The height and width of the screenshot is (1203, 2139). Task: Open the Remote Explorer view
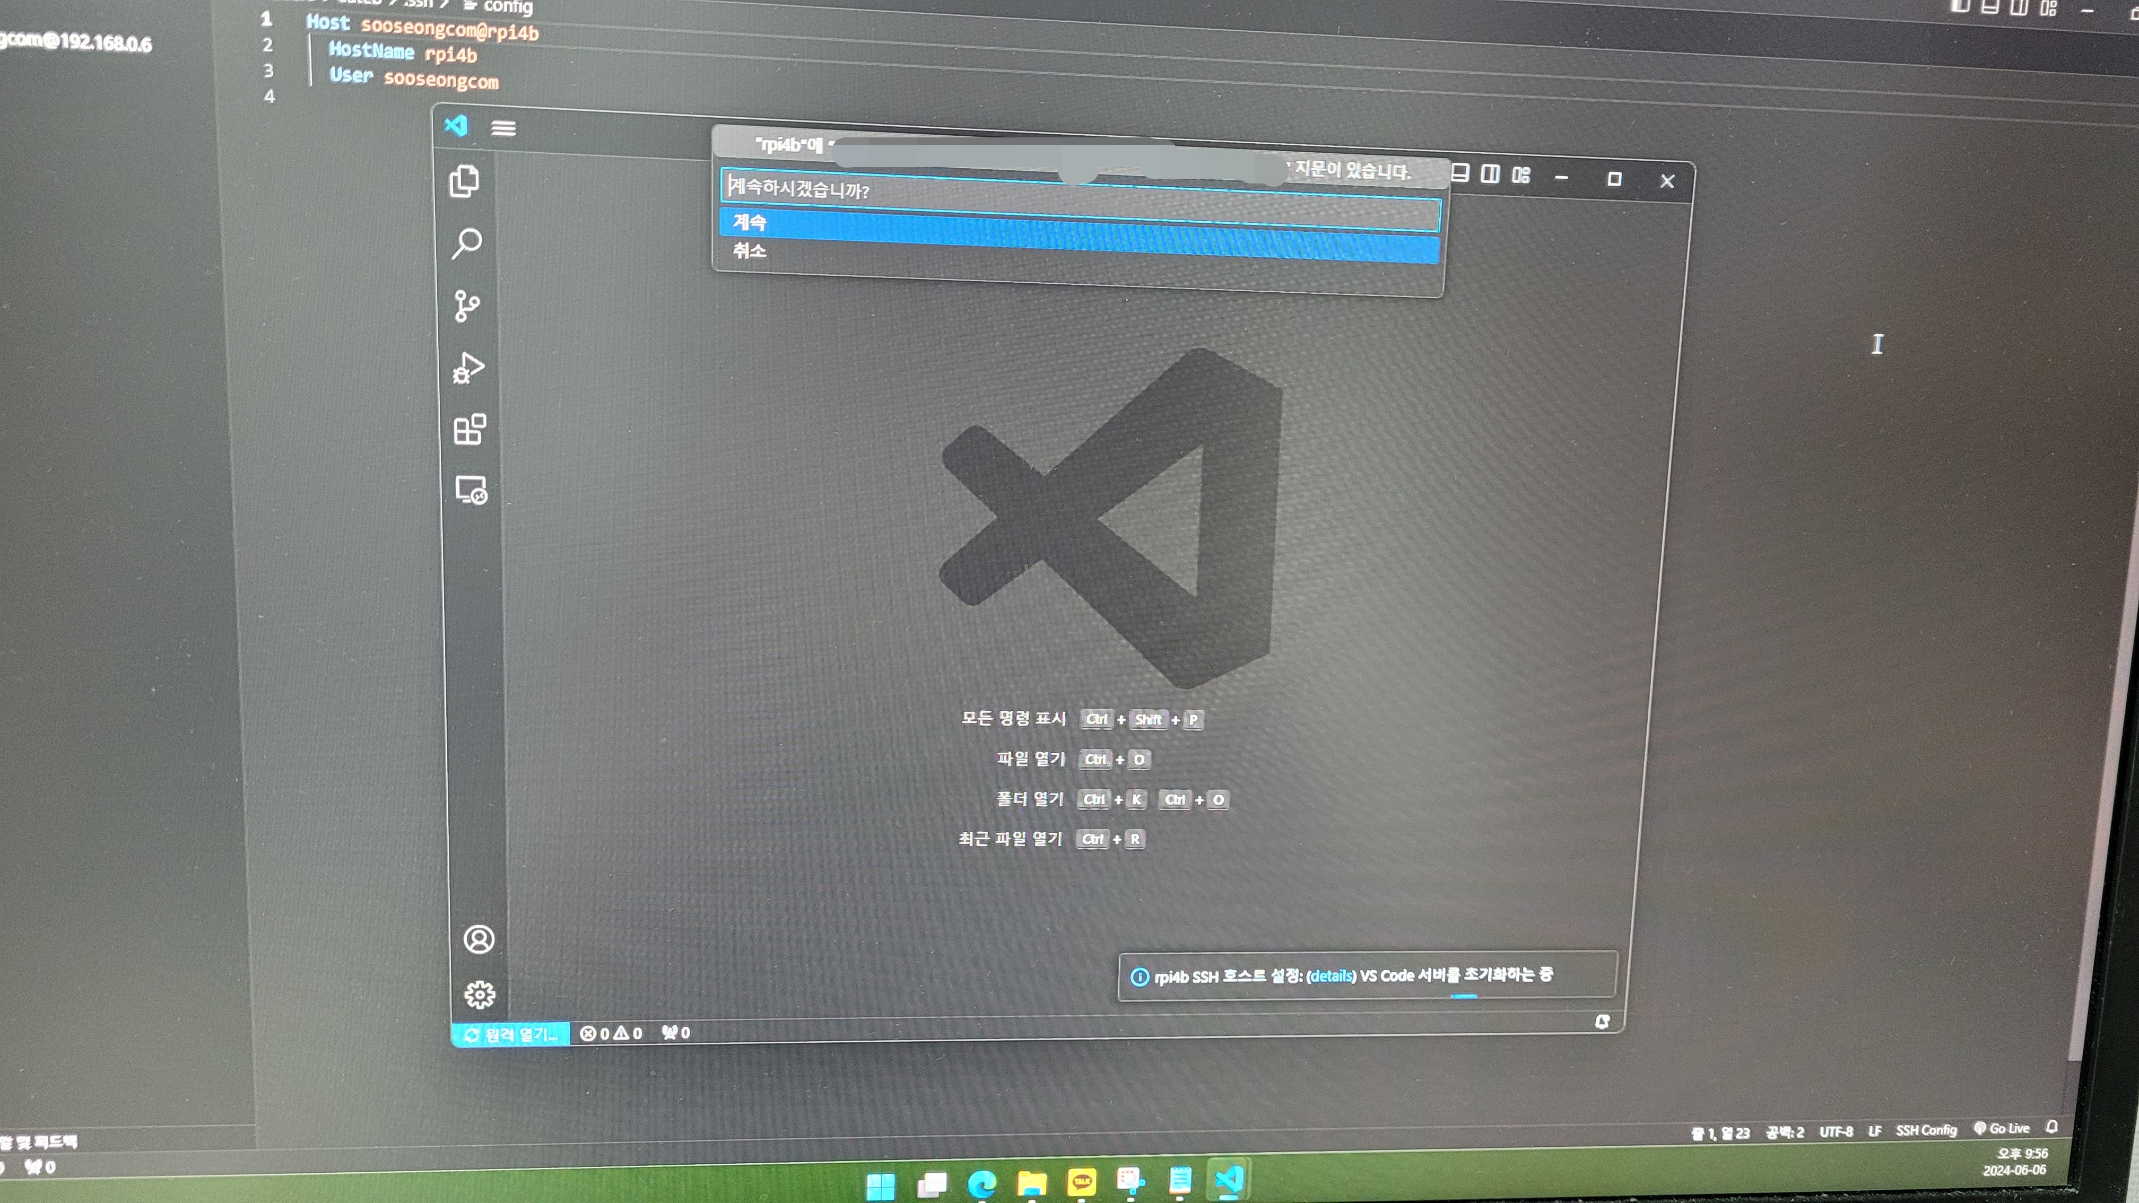pyautogui.click(x=472, y=490)
